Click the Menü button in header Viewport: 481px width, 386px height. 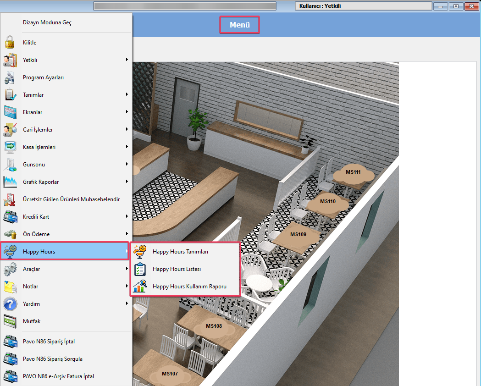(240, 25)
